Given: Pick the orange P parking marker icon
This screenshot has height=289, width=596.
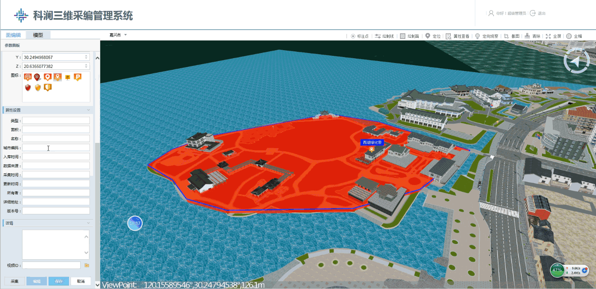Looking at the screenshot, I should (77, 77).
